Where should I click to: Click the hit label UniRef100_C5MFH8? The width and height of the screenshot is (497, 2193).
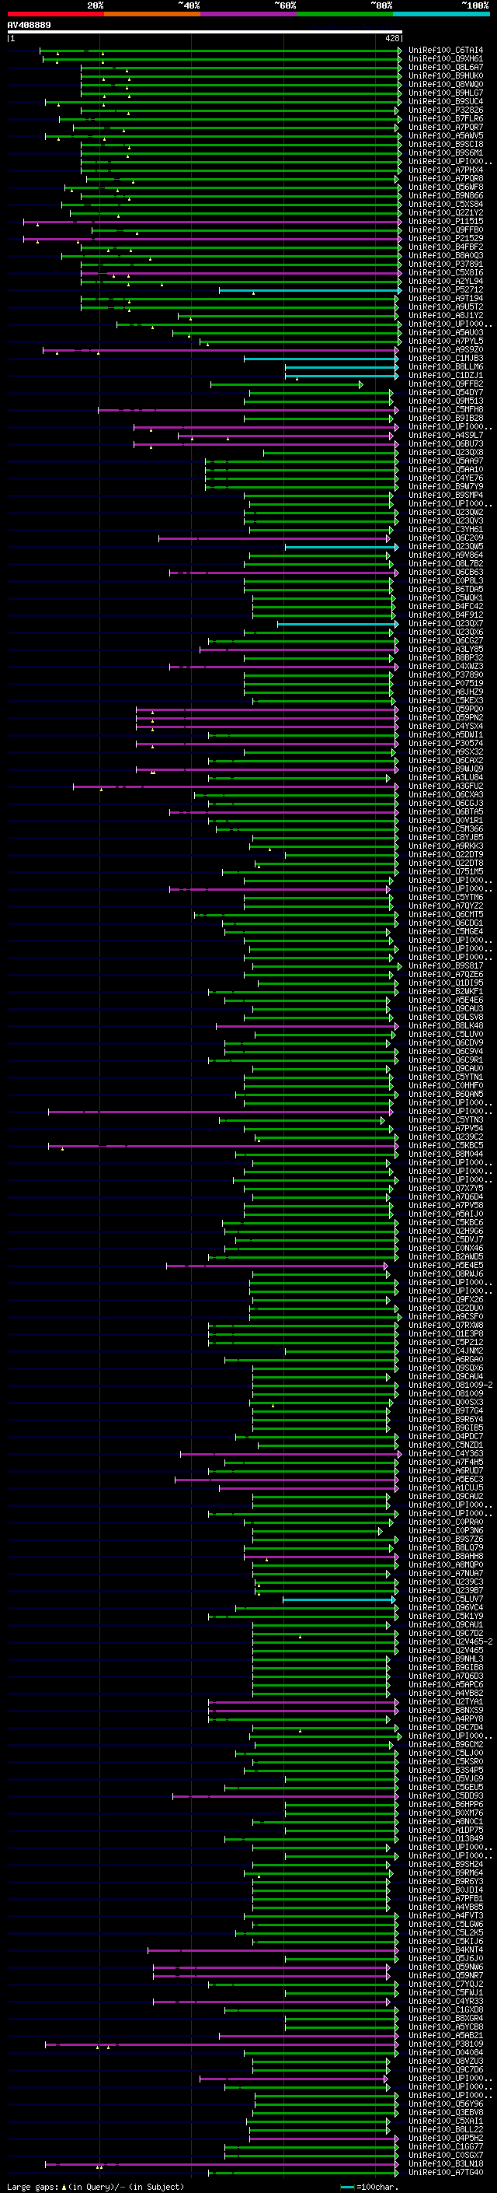tap(446, 410)
